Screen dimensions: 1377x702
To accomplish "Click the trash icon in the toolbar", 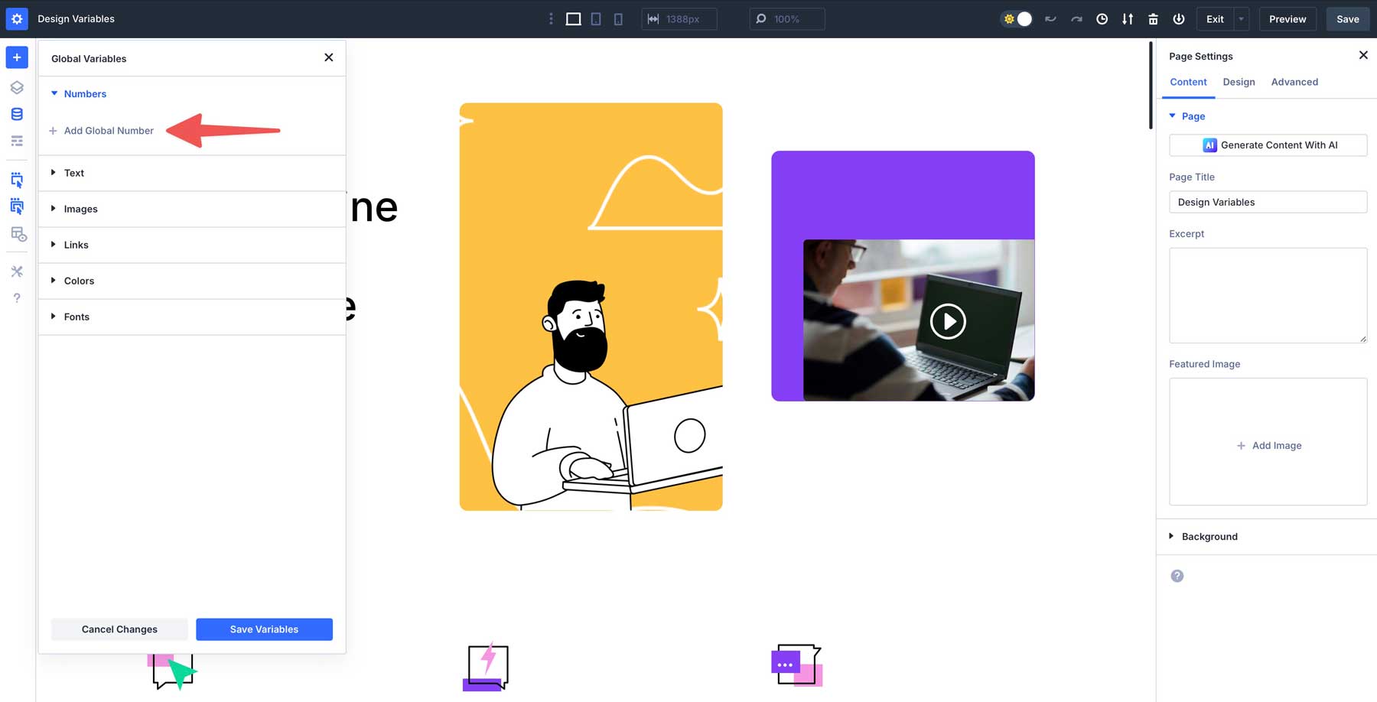I will (x=1153, y=19).
